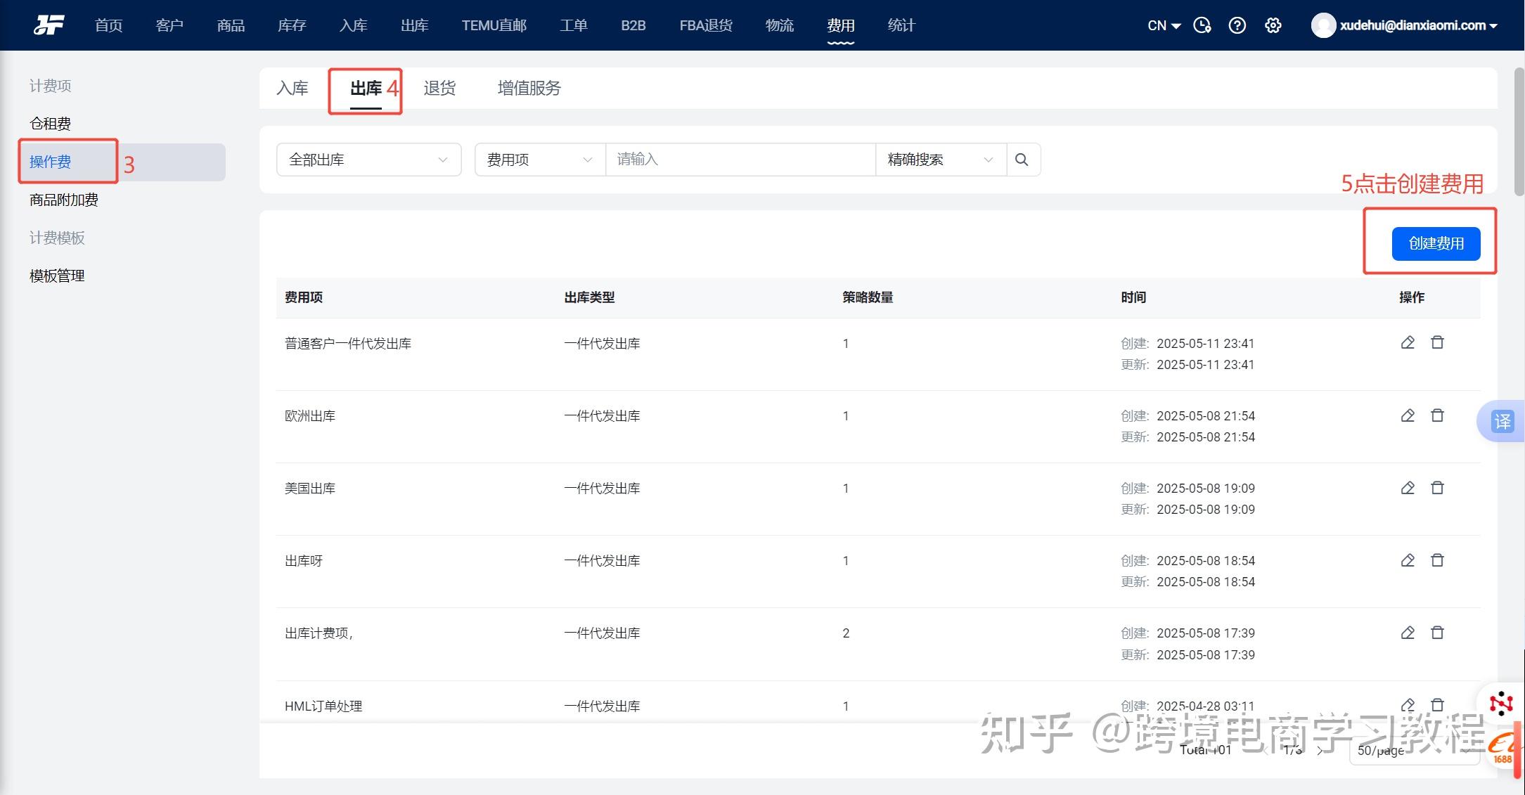The height and width of the screenshot is (795, 1525).
Task: Click the 请输入 search input field
Action: tap(738, 160)
